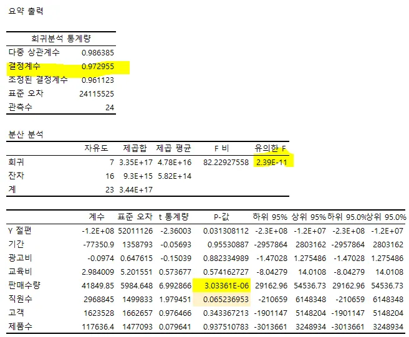The width and height of the screenshot is (409, 337).
Task: Select the p-value 0.882334989
Action: click(x=226, y=259)
